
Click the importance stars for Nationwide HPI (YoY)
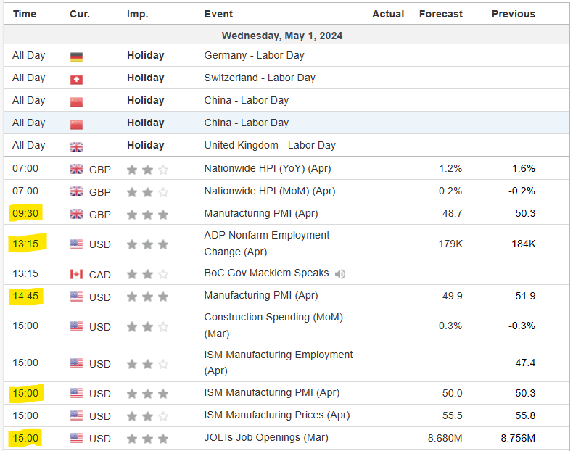pos(147,169)
